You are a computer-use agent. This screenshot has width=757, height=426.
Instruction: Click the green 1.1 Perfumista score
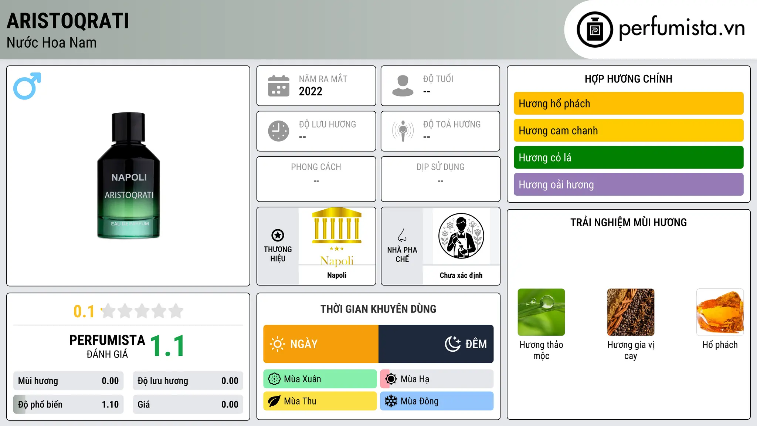click(167, 346)
